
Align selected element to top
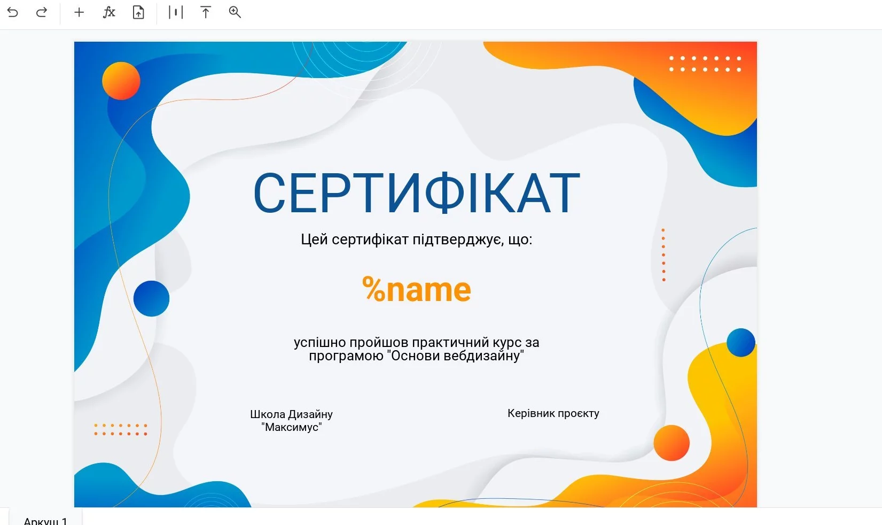coord(206,12)
